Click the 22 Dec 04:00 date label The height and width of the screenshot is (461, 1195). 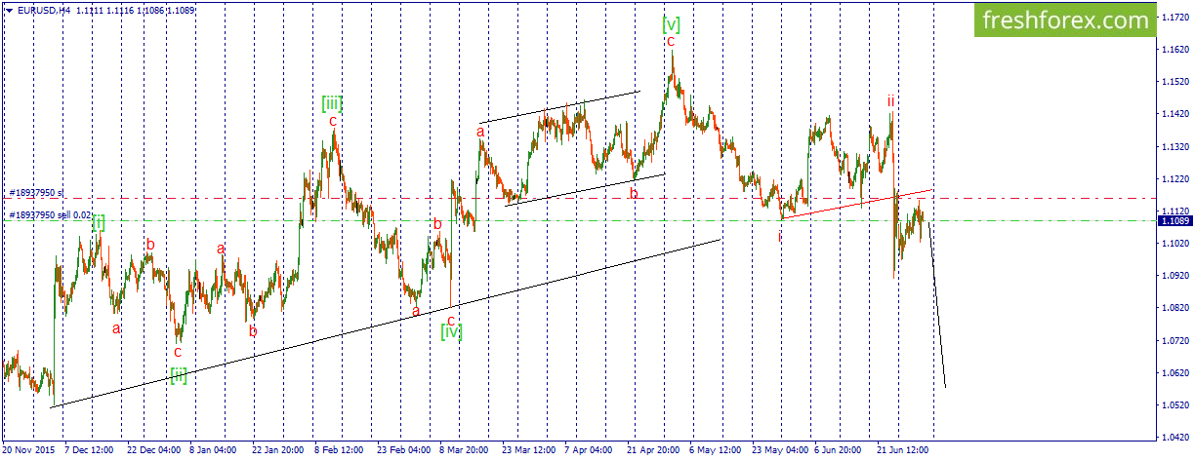pos(154,450)
